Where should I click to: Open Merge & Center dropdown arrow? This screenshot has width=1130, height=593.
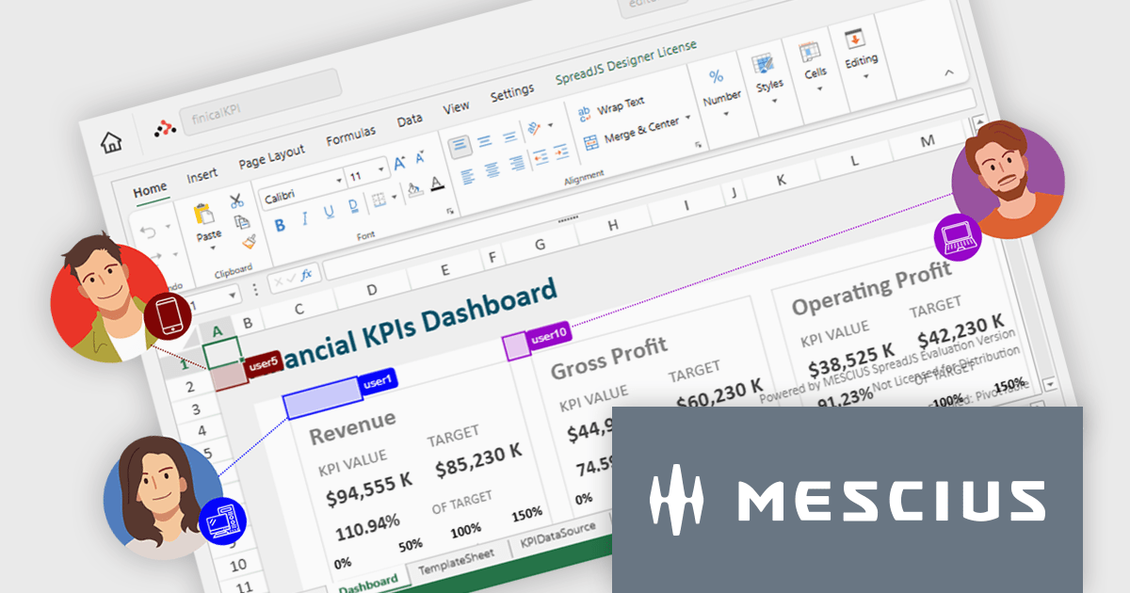(x=688, y=118)
